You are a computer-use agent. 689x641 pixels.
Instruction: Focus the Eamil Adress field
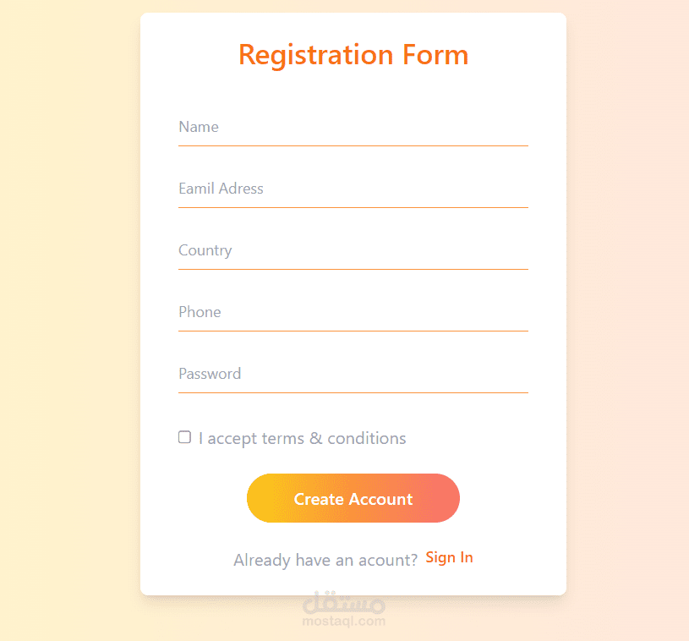click(353, 189)
